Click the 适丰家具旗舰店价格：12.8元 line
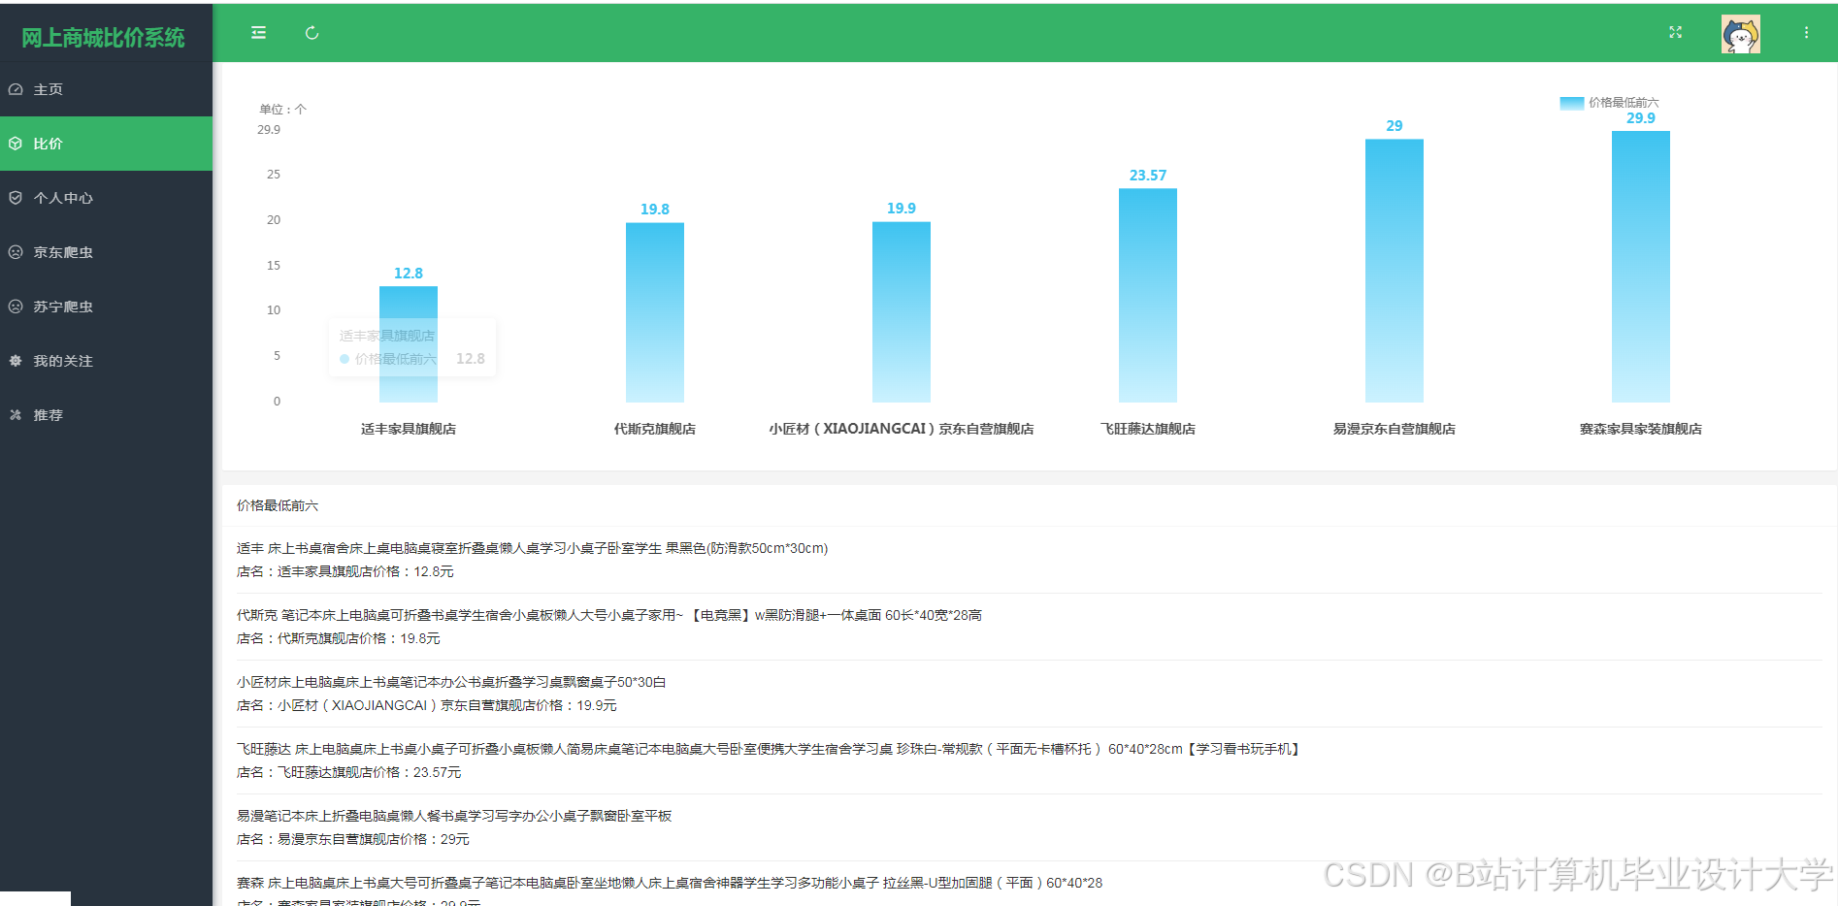The width and height of the screenshot is (1838, 906). (x=345, y=571)
